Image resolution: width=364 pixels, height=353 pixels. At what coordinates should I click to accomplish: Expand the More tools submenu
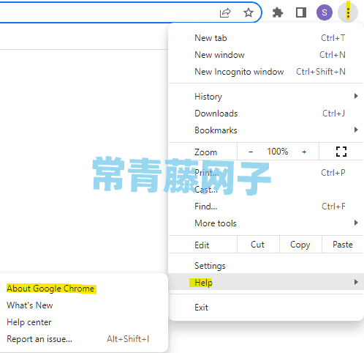point(266,223)
